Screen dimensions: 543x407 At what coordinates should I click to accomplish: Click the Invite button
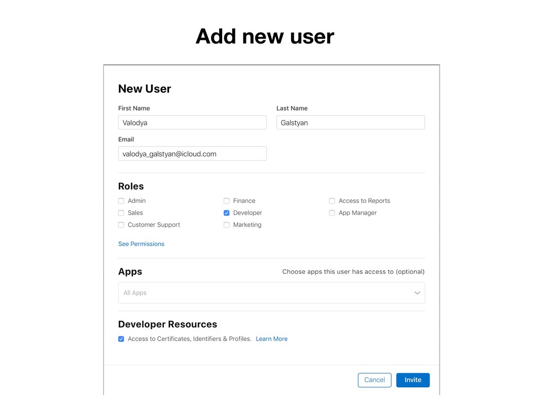(413, 380)
